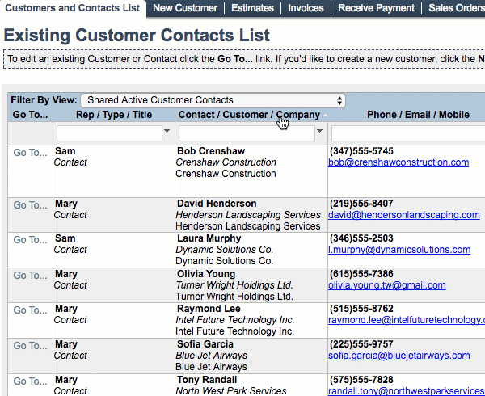
Task: Click Go To... for David Henderson
Action: coord(31,205)
